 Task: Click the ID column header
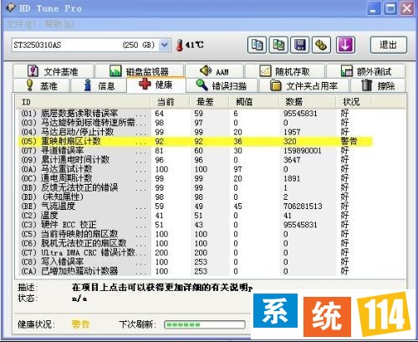click(83, 102)
